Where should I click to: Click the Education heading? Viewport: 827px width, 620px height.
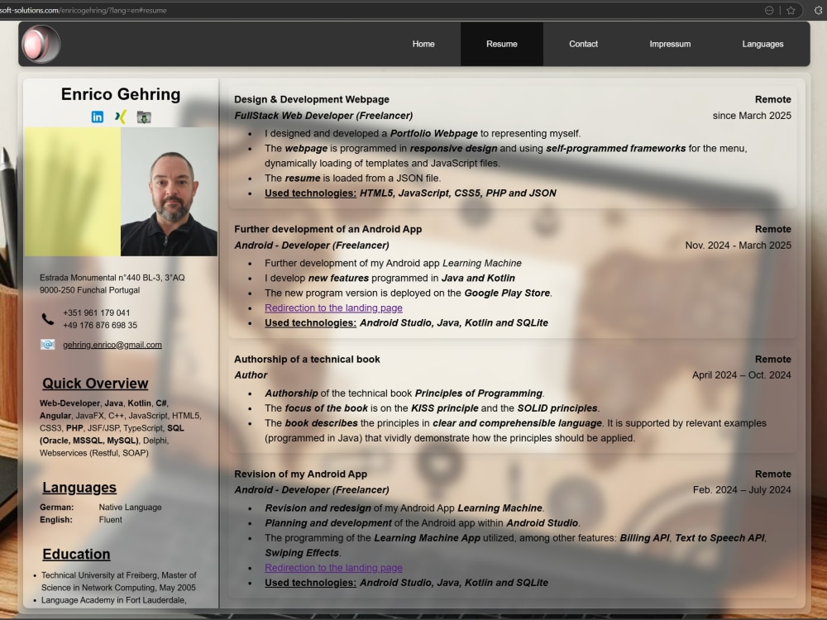click(x=76, y=554)
